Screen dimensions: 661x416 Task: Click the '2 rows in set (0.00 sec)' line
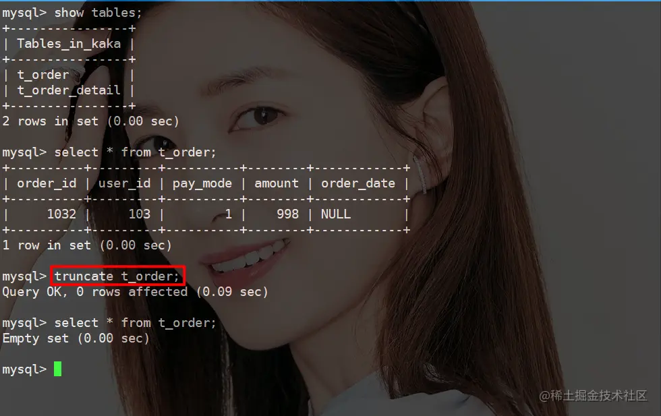[x=90, y=121]
